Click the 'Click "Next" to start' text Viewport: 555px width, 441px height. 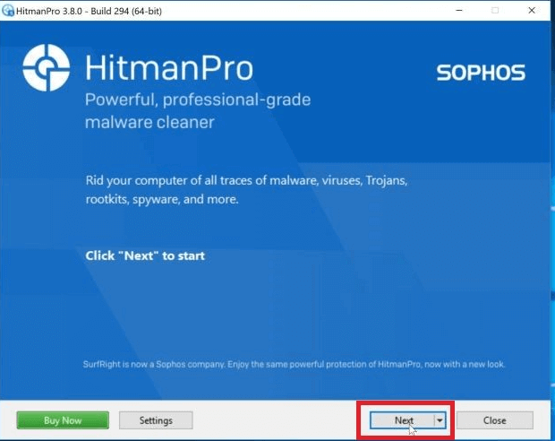pos(145,255)
